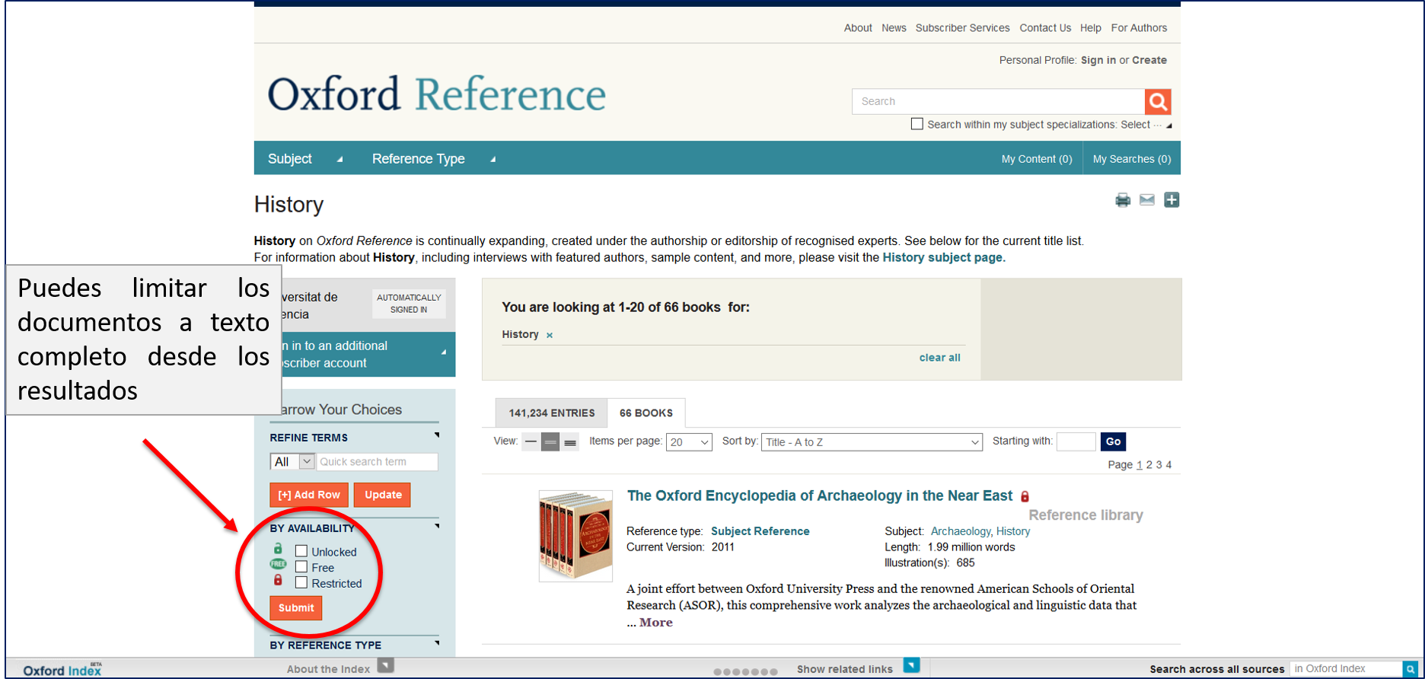This screenshot has height=679, width=1425.
Task: Open the All field selector dropdown
Action: (292, 462)
